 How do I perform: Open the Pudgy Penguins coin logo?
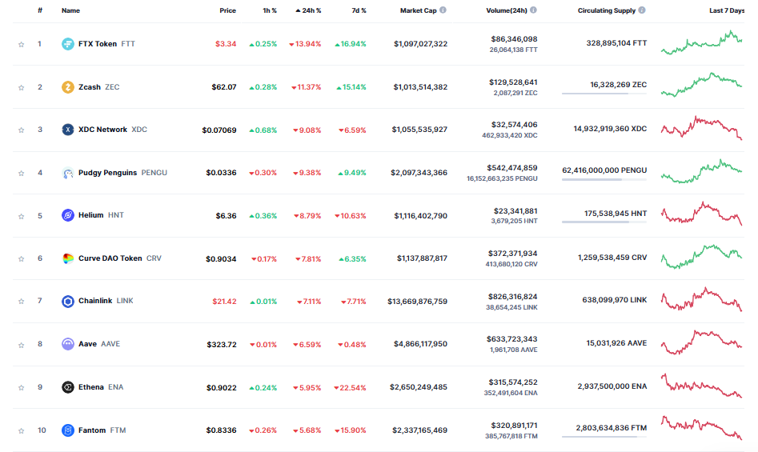(x=68, y=173)
